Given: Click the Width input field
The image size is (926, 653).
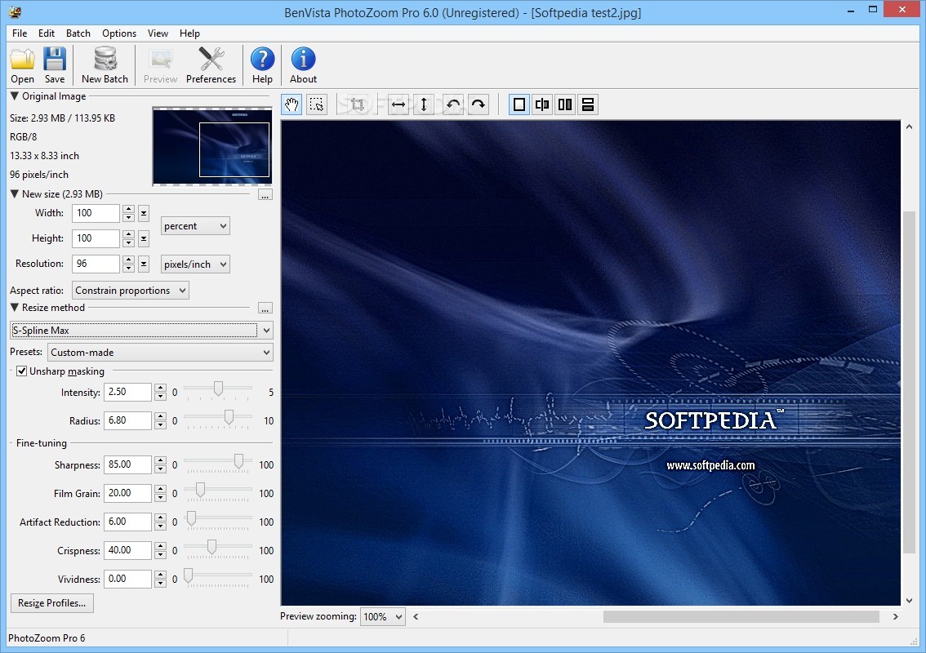Looking at the screenshot, I should click(96, 213).
